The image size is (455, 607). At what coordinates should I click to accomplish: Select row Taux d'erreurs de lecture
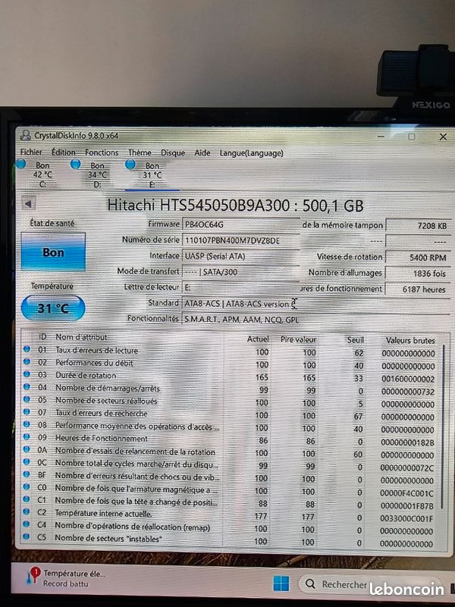tap(231, 351)
